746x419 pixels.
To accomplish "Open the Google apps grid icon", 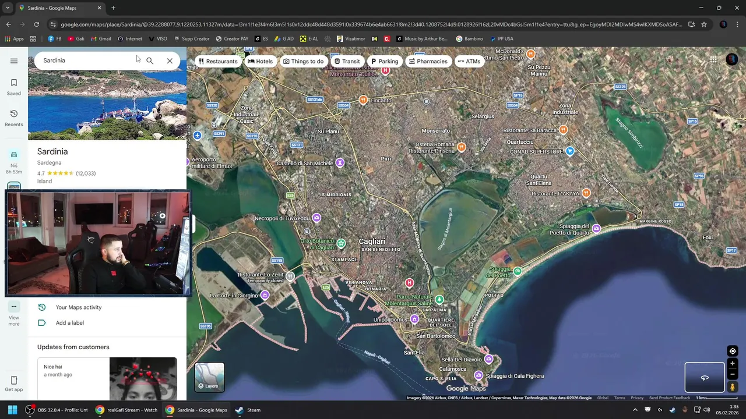I will click(713, 59).
